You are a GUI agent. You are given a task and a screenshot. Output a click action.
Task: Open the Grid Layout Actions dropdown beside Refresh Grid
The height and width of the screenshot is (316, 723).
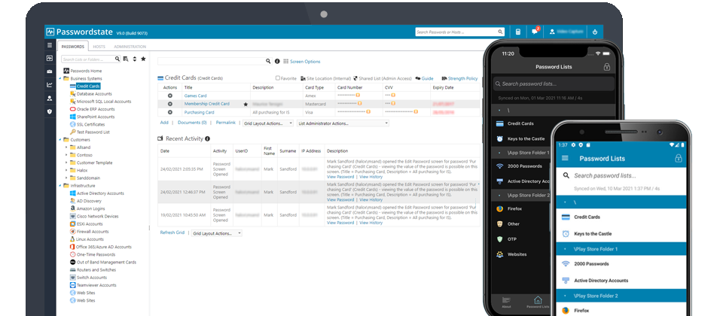217,233
